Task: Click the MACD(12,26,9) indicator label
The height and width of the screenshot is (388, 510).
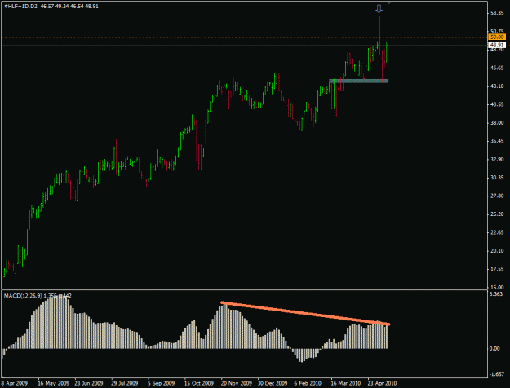Action: point(23,296)
